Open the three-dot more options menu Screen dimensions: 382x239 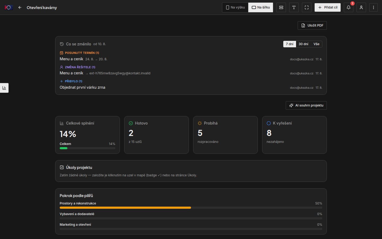pos(374,7)
